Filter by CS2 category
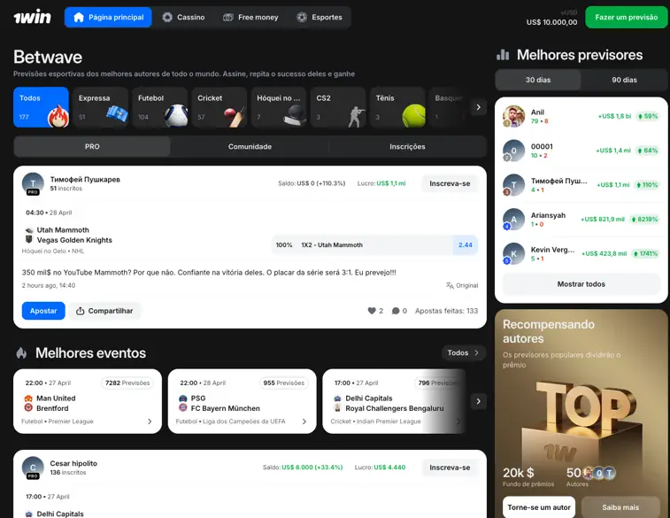This screenshot has height=518, width=670. point(338,107)
